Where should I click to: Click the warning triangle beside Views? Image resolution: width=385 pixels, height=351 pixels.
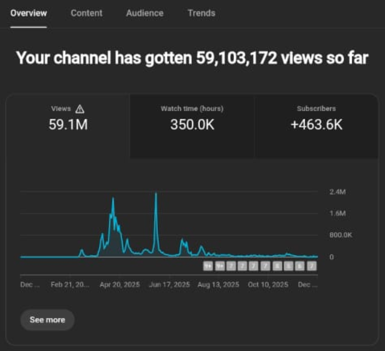coord(79,109)
